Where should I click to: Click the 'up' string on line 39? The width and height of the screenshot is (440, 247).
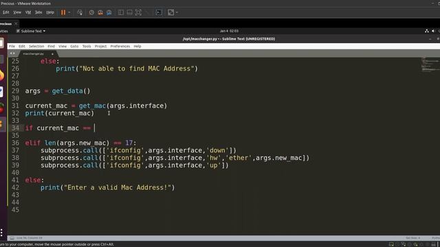point(214,165)
